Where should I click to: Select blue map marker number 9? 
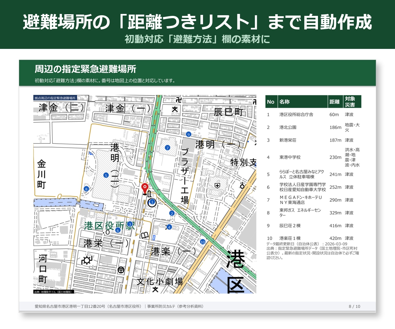pyautogui.click(x=188, y=134)
